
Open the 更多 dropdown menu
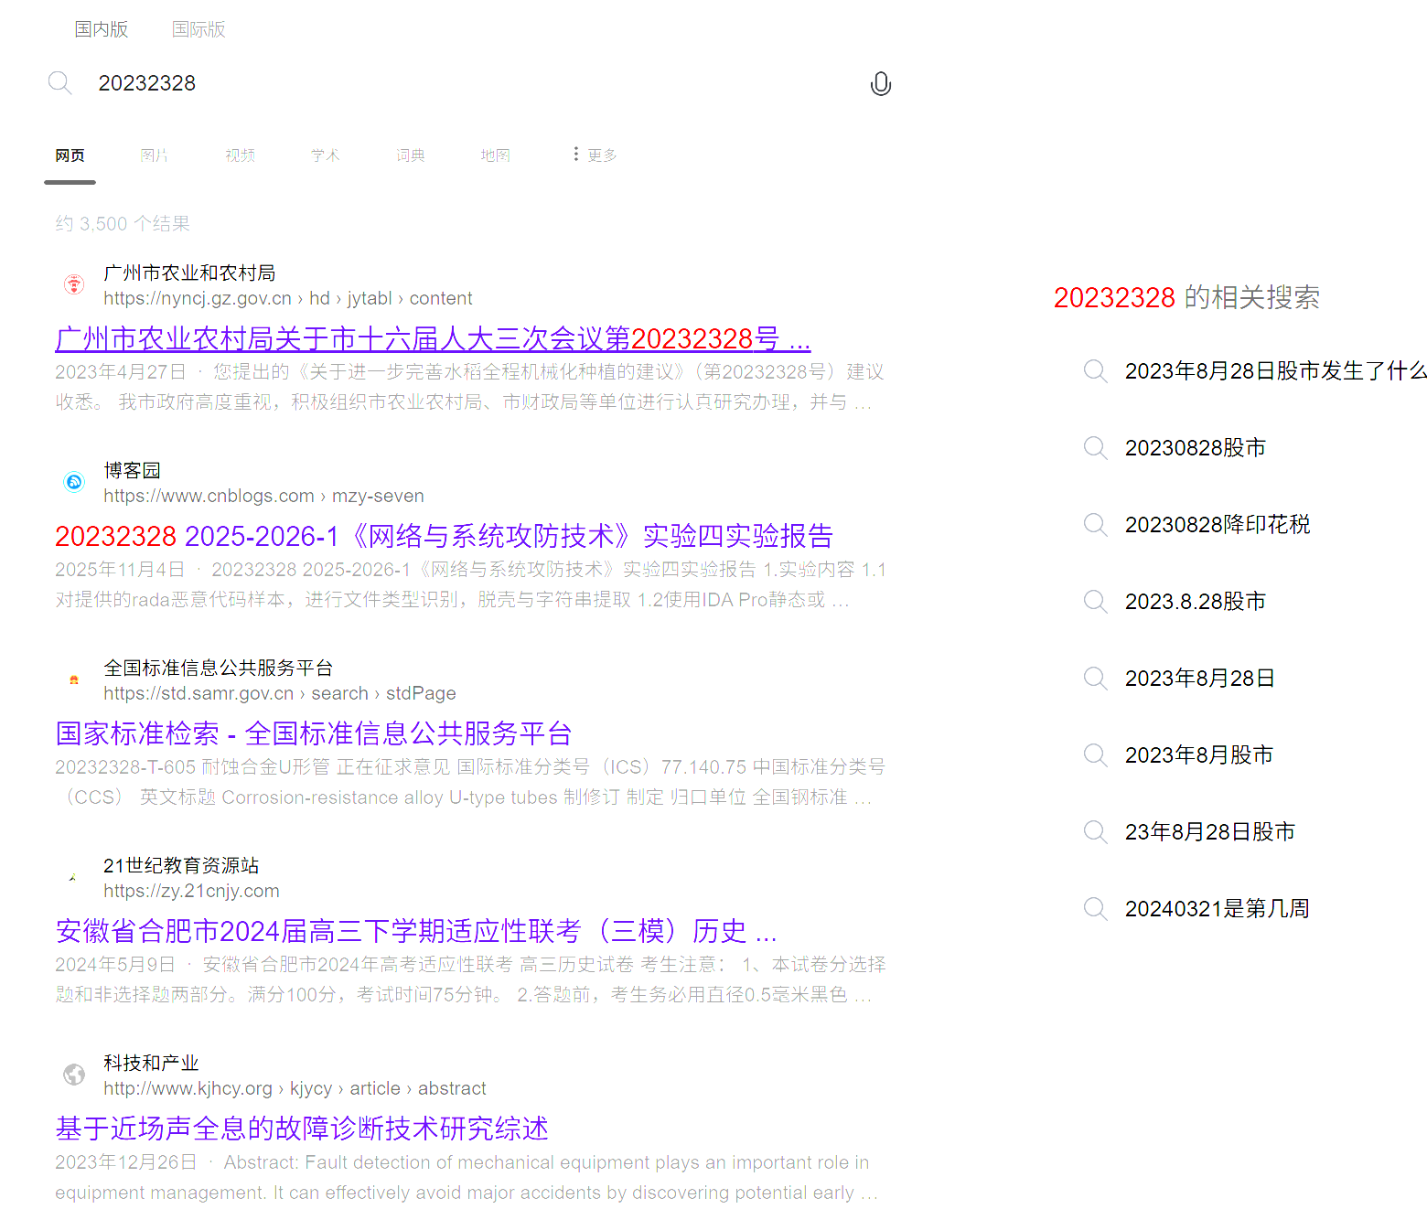[595, 155]
